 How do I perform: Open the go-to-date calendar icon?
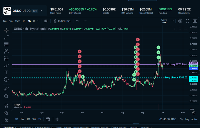[x=48, y=119]
